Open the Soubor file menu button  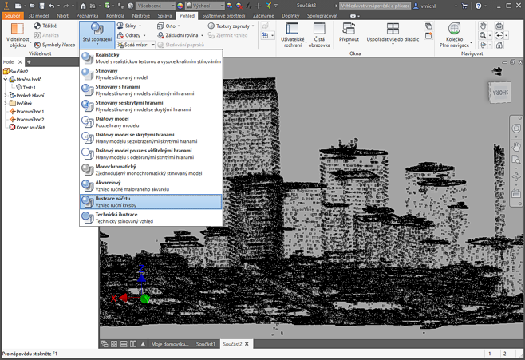click(x=13, y=15)
